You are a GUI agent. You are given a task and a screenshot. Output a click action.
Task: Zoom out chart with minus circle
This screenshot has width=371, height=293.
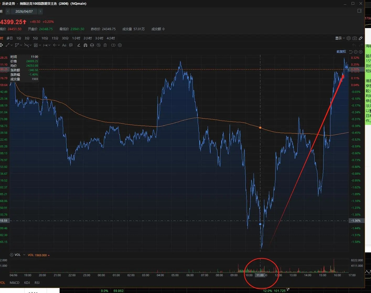[356, 52]
